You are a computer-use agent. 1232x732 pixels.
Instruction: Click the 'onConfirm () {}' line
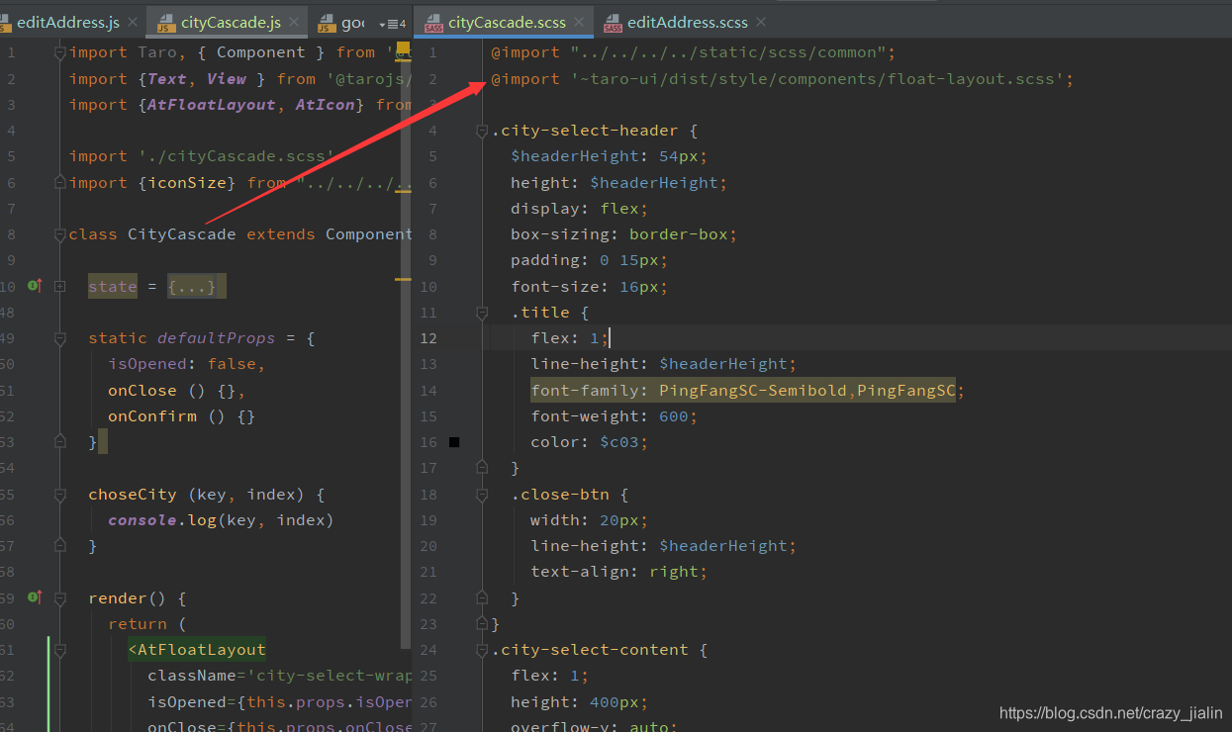(181, 415)
